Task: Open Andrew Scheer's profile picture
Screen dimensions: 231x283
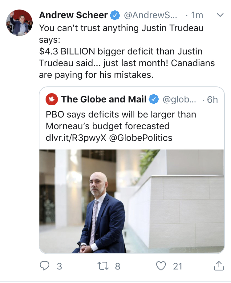Action: pyautogui.click(x=19, y=23)
